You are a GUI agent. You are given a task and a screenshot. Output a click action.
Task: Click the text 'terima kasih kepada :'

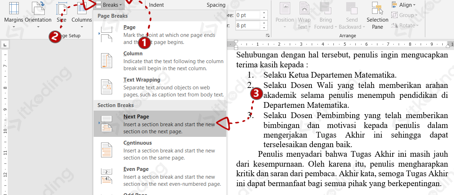[x=272, y=65]
